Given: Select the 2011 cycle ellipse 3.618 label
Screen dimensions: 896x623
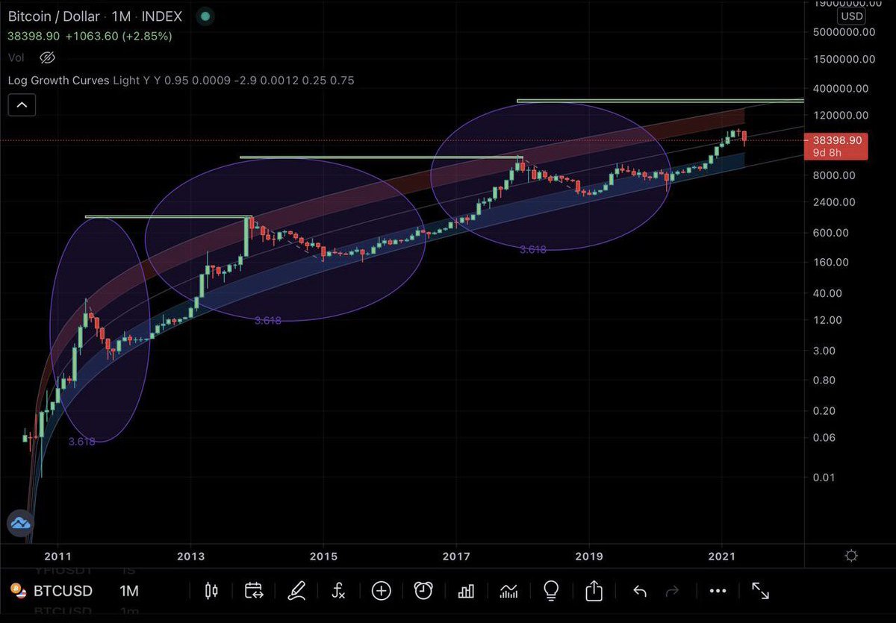Looking at the screenshot, I should [81, 441].
